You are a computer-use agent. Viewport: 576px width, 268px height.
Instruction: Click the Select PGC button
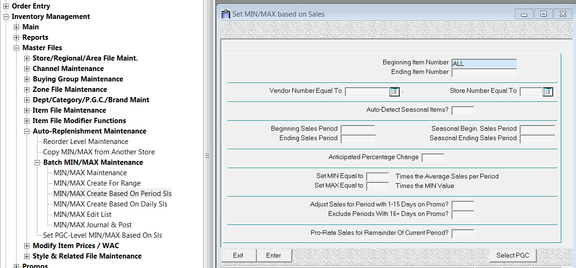click(513, 255)
